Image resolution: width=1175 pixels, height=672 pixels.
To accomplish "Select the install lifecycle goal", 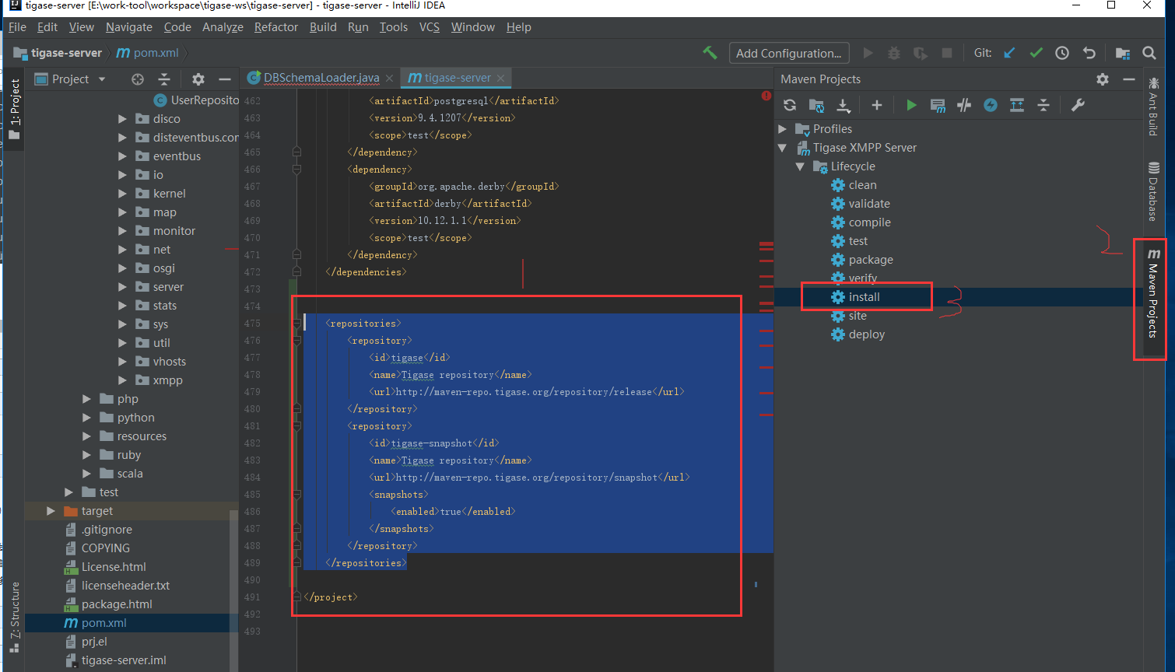I will tap(864, 297).
